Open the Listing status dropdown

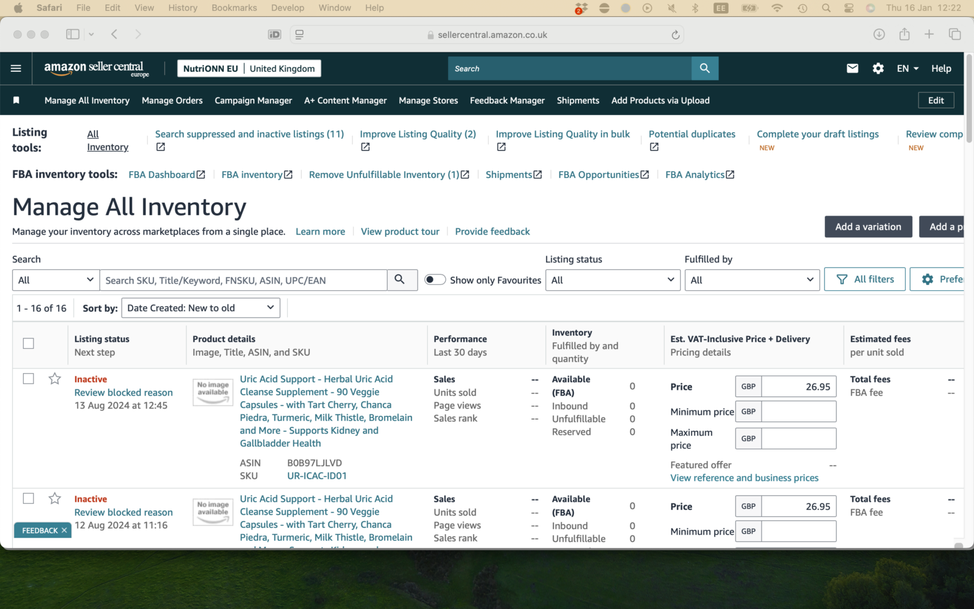tap(613, 280)
